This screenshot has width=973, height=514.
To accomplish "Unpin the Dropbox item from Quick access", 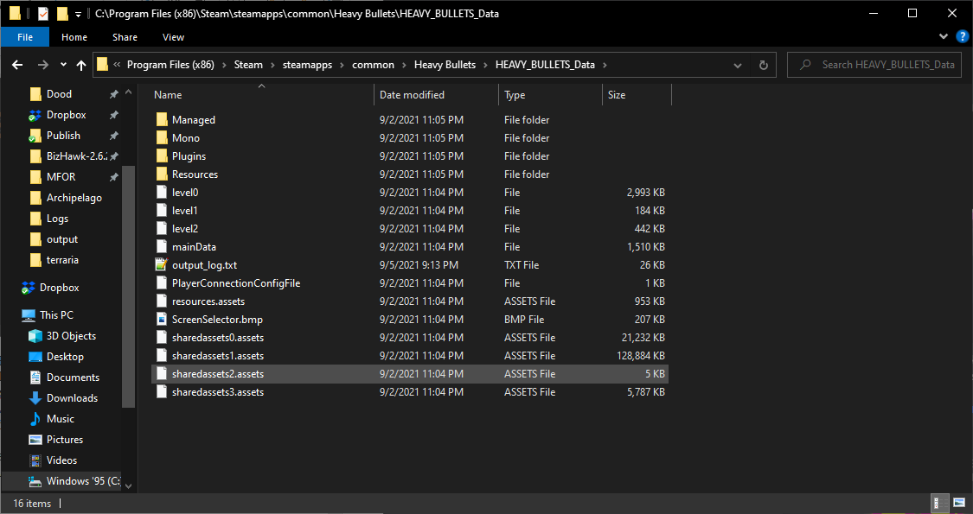I will click(x=112, y=114).
